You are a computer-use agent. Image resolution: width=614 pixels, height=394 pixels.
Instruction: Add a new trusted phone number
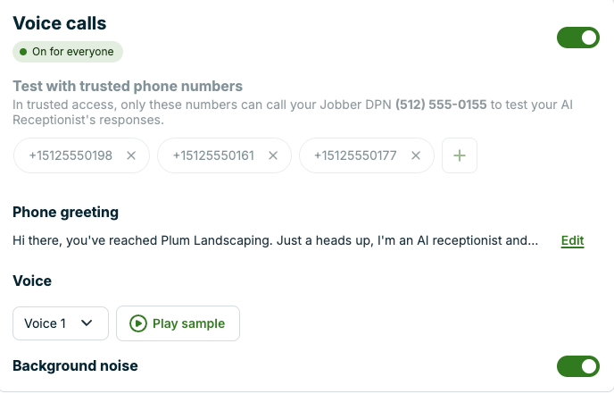pos(460,155)
